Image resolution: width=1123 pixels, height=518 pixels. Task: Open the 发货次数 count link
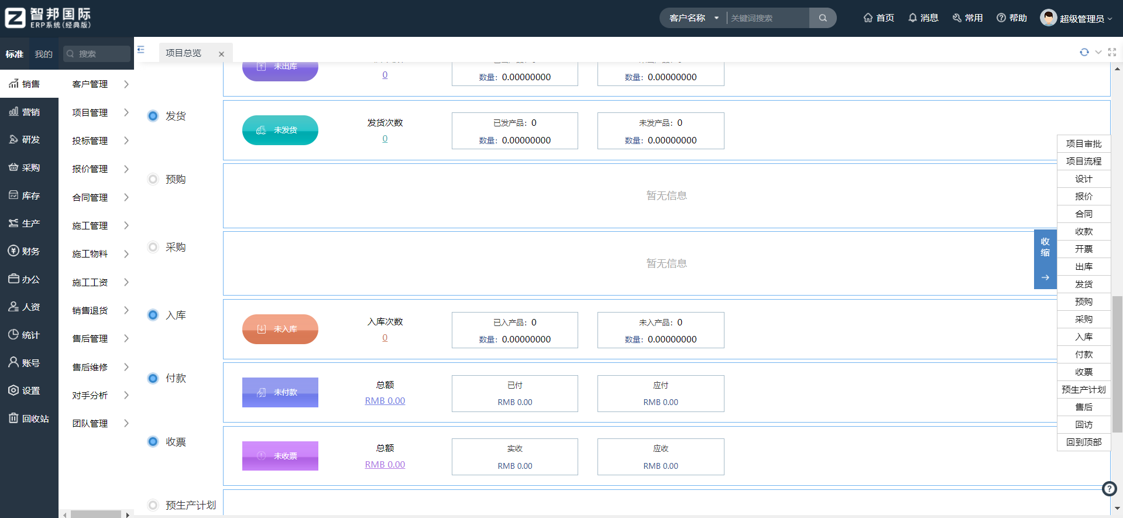pos(385,139)
